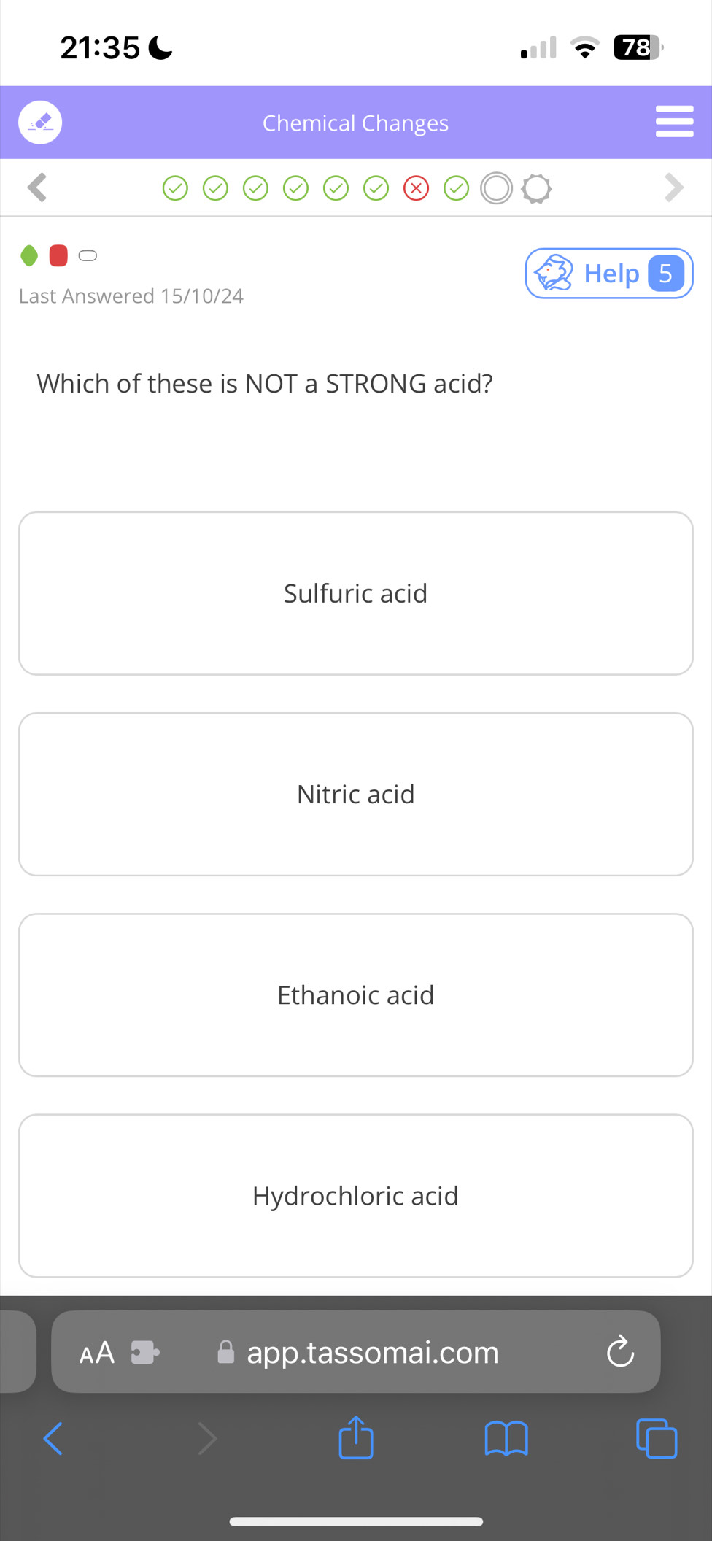
Task: Tap the Safari reload page icon
Action: click(x=620, y=1351)
